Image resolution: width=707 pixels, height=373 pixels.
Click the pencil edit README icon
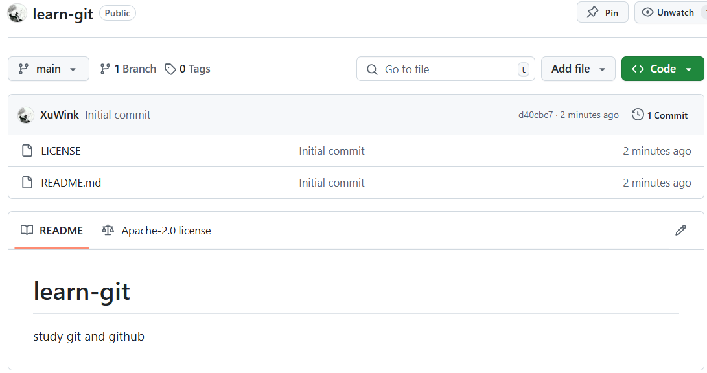pyautogui.click(x=680, y=230)
